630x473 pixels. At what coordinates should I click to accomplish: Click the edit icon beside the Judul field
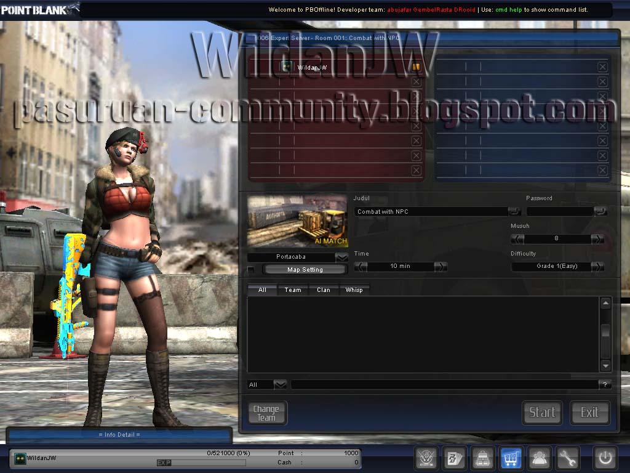[x=514, y=211]
